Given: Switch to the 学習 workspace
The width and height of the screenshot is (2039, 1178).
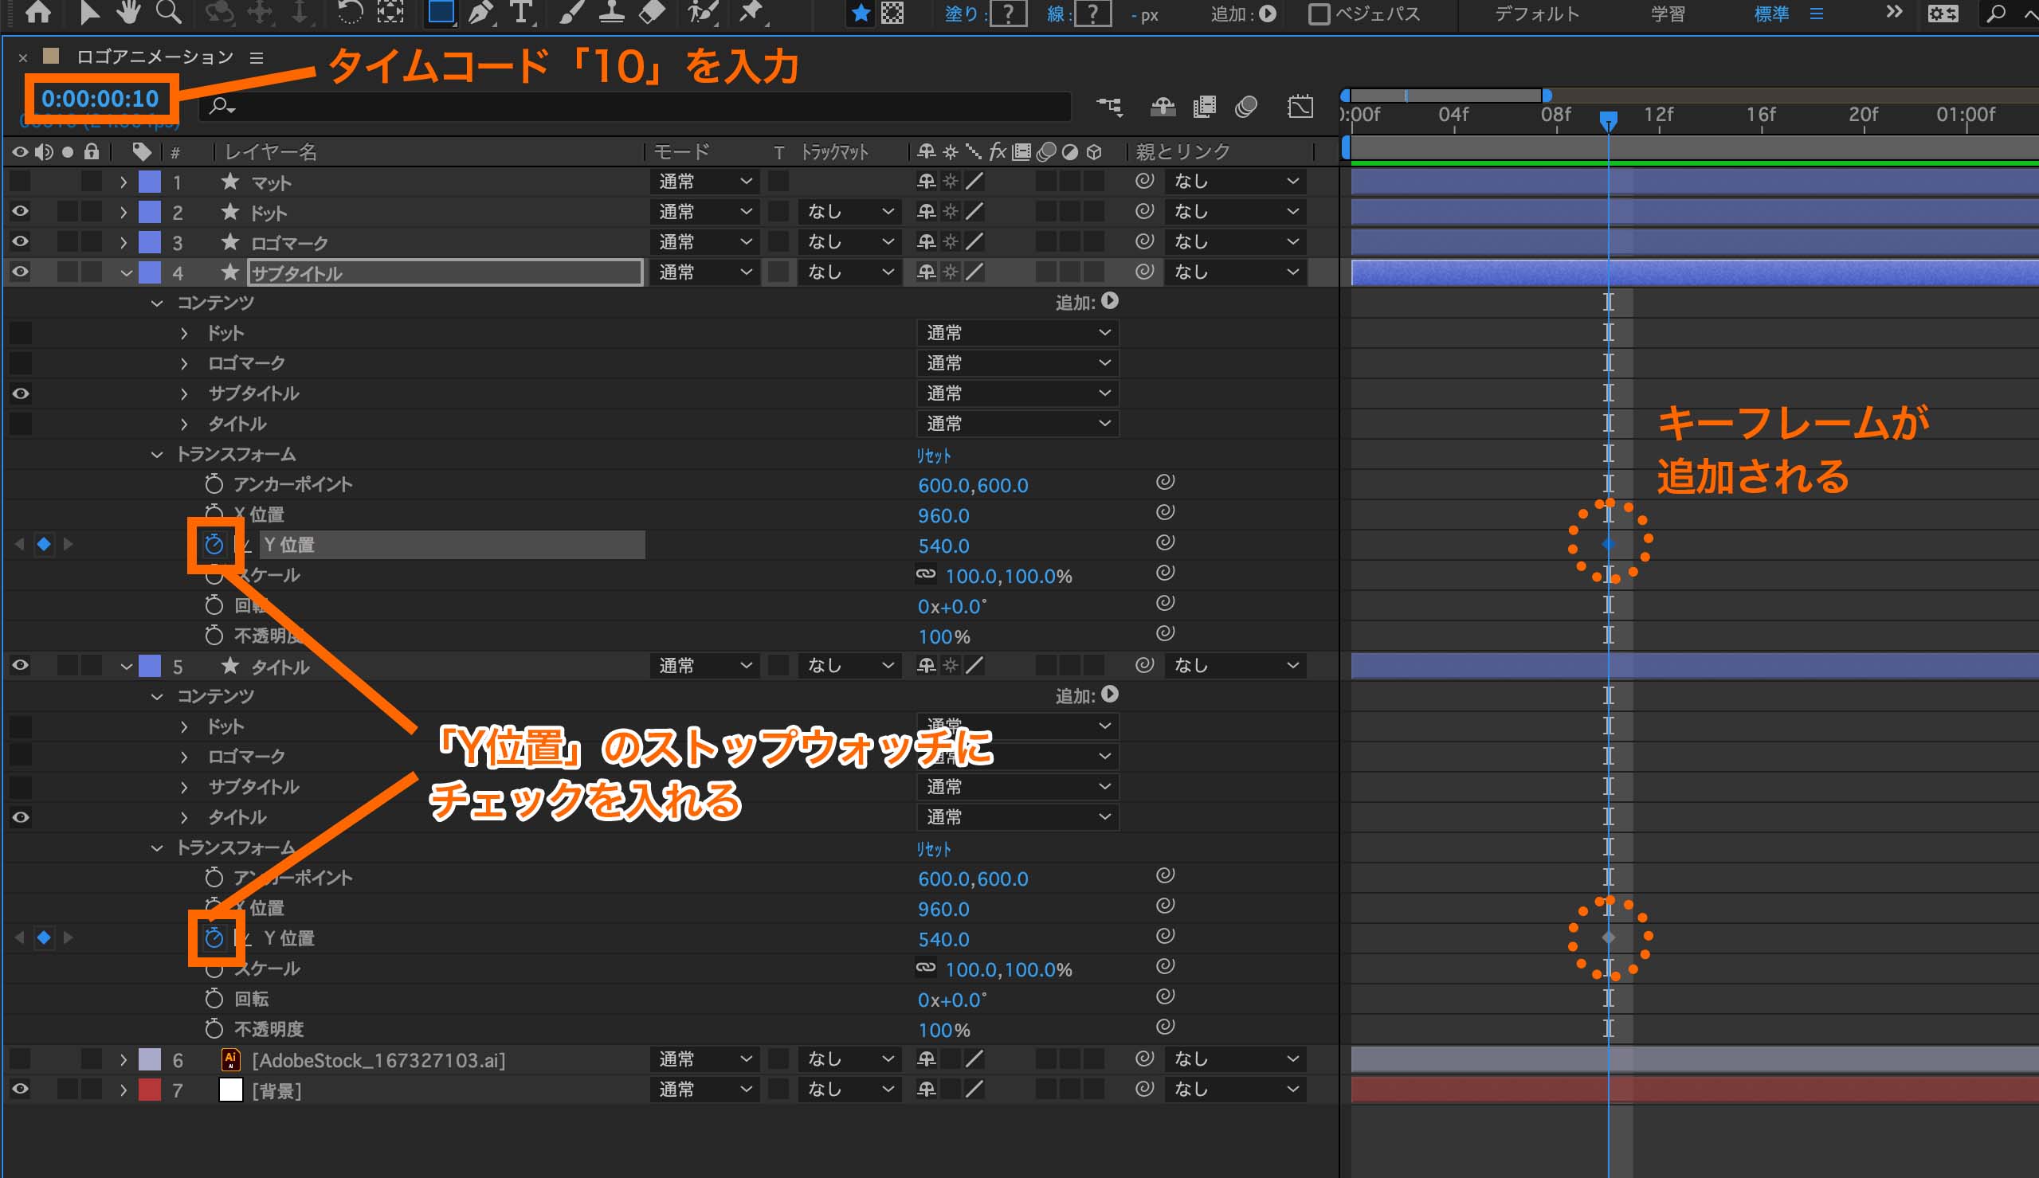Looking at the screenshot, I should tap(1668, 14).
